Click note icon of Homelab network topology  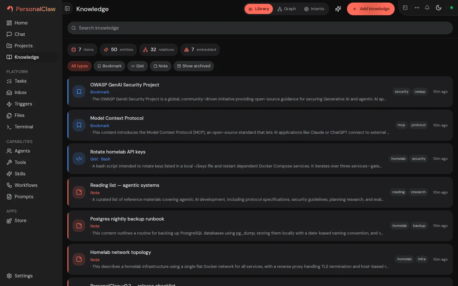coord(79,259)
